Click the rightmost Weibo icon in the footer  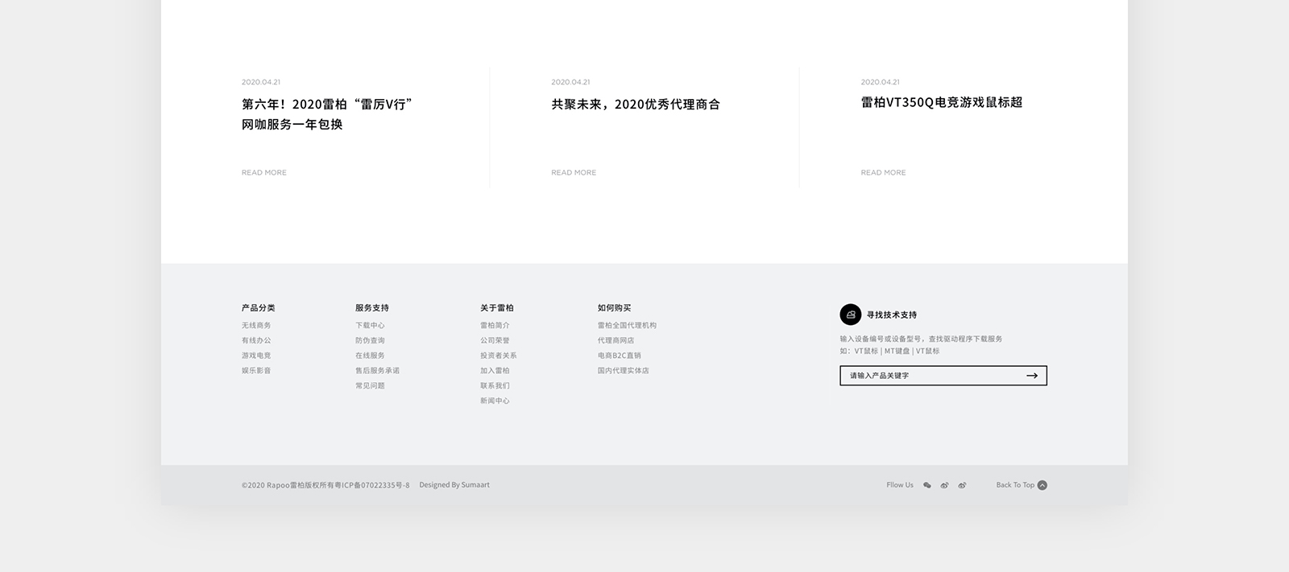coord(962,485)
